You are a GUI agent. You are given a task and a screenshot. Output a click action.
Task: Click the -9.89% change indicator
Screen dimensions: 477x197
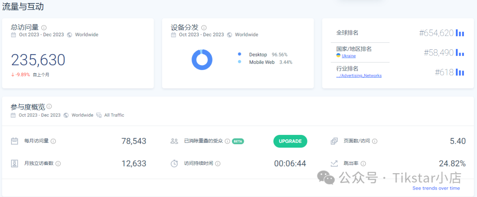[x=21, y=74]
